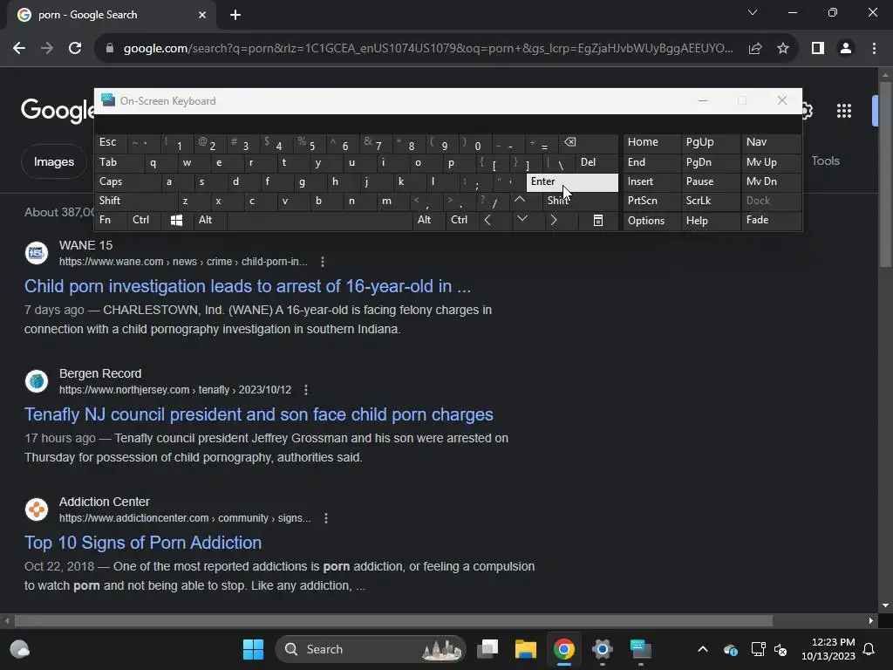Viewport: 893px width, 670px height.
Task: Expand the Tools search options
Action: (825, 161)
